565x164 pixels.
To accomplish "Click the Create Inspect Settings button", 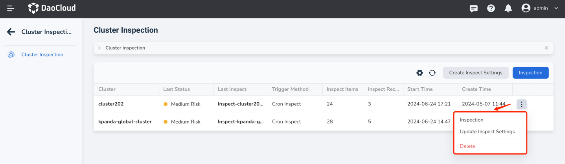I will pos(475,73).
